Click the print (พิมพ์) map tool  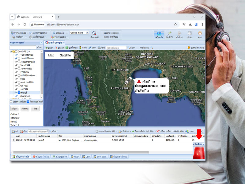(x=101, y=48)
